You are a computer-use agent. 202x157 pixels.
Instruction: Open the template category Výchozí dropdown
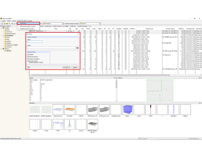[x=100, y=24]
